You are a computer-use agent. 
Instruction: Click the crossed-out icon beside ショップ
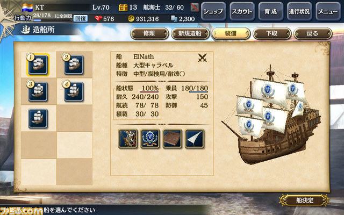(x=195, y=8)
